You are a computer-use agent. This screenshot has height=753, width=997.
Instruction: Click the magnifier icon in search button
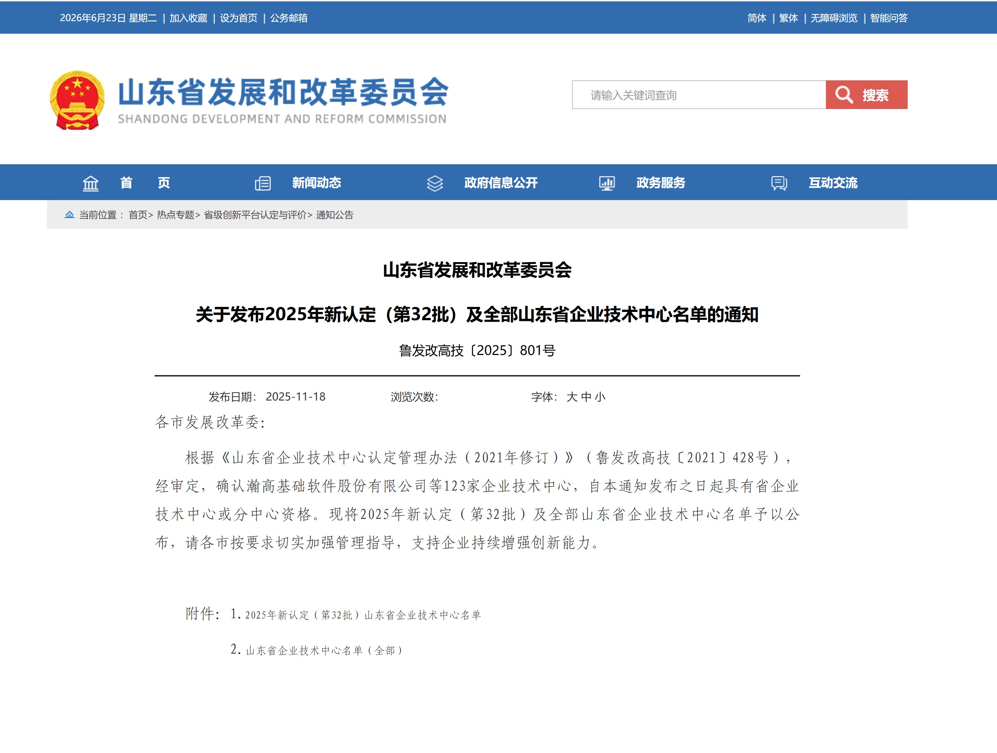pyautogui.click(x=844, y=95)
